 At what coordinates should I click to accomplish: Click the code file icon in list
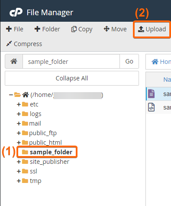click(x=151, y=107)
